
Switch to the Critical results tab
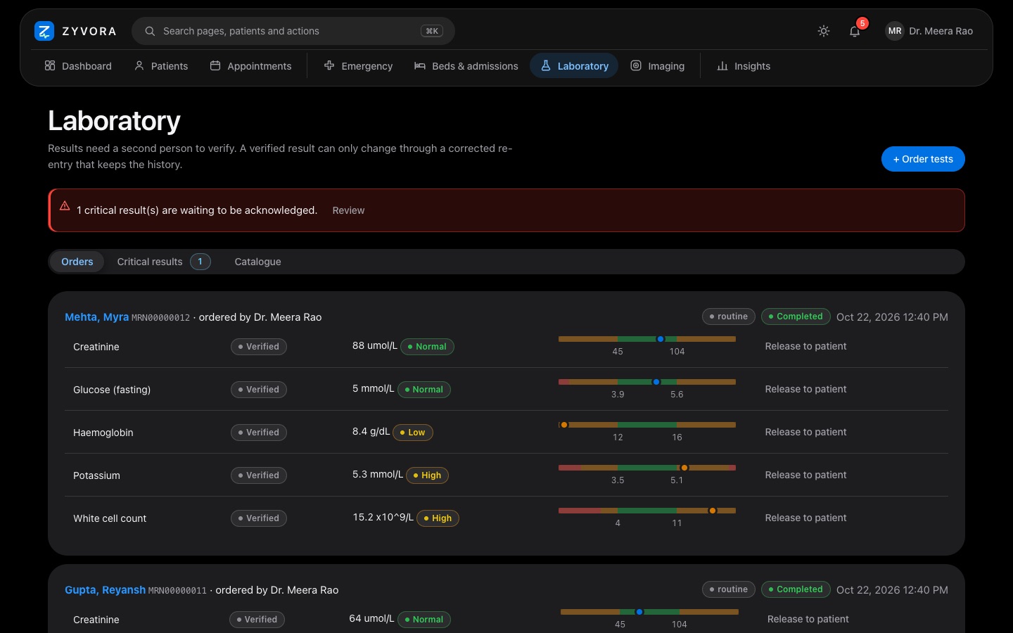(x=163, y=262)
